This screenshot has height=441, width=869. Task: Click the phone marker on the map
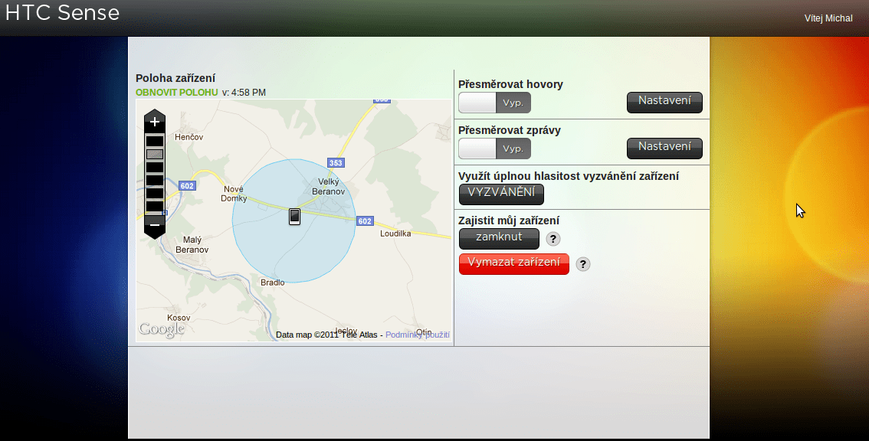point(295,217)
